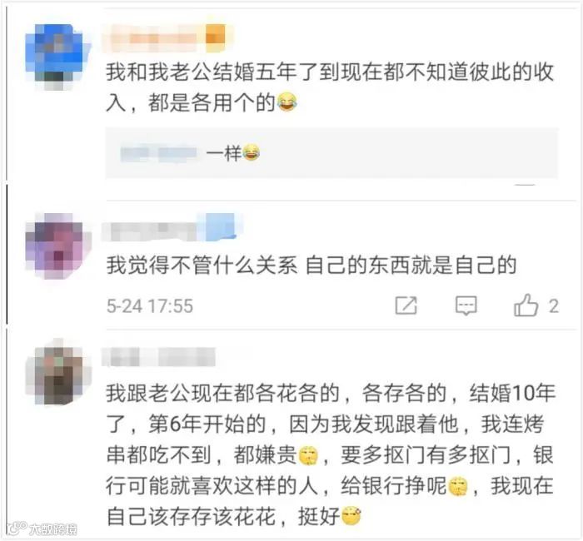Click the first commenter's blue avatar

[x=57, y=57]
